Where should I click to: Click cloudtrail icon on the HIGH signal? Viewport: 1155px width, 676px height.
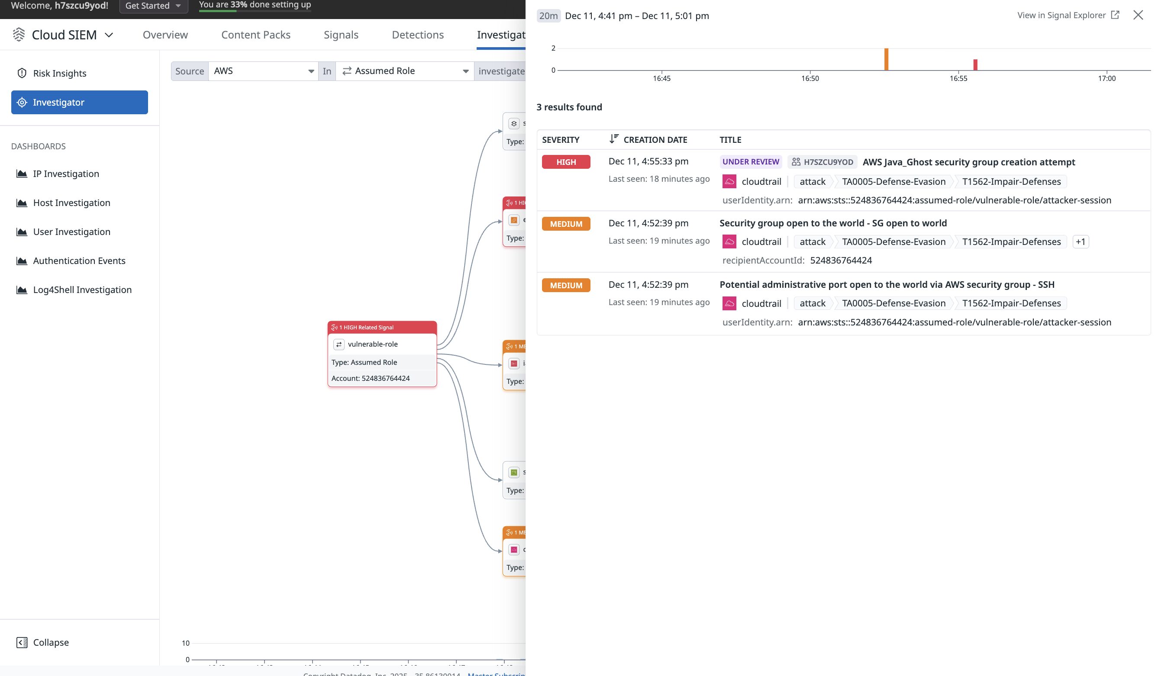[x=729, y=181]
